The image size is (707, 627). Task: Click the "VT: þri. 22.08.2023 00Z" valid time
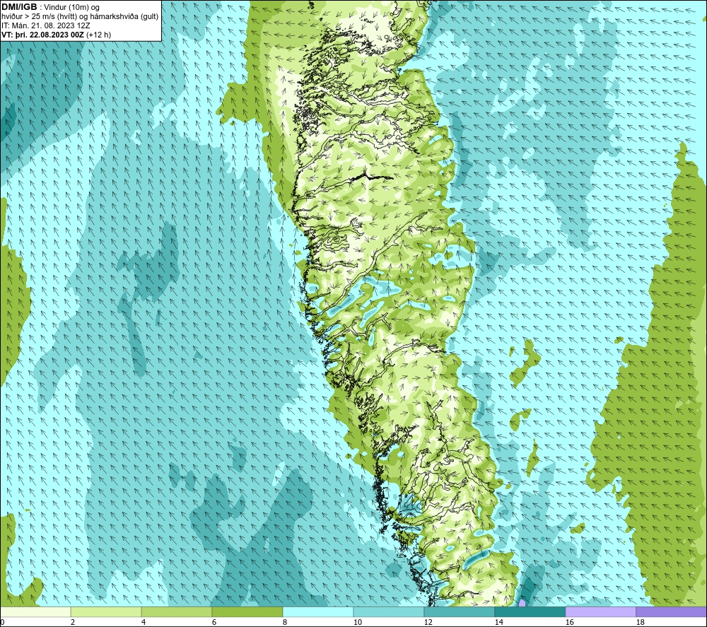pyautogui.click(x=42, y=35)
